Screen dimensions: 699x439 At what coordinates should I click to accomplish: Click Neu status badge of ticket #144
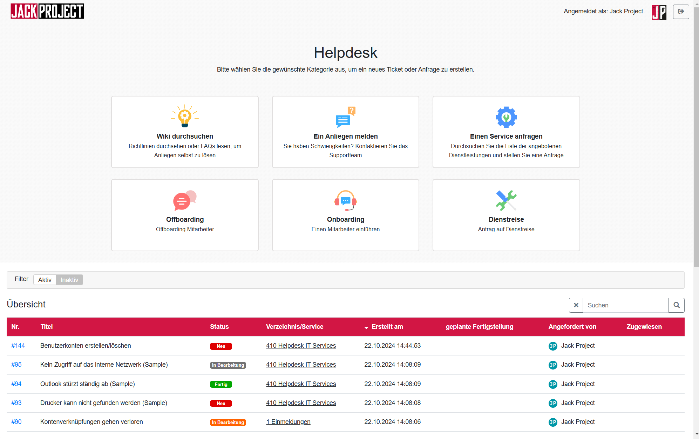click(221, 346)
